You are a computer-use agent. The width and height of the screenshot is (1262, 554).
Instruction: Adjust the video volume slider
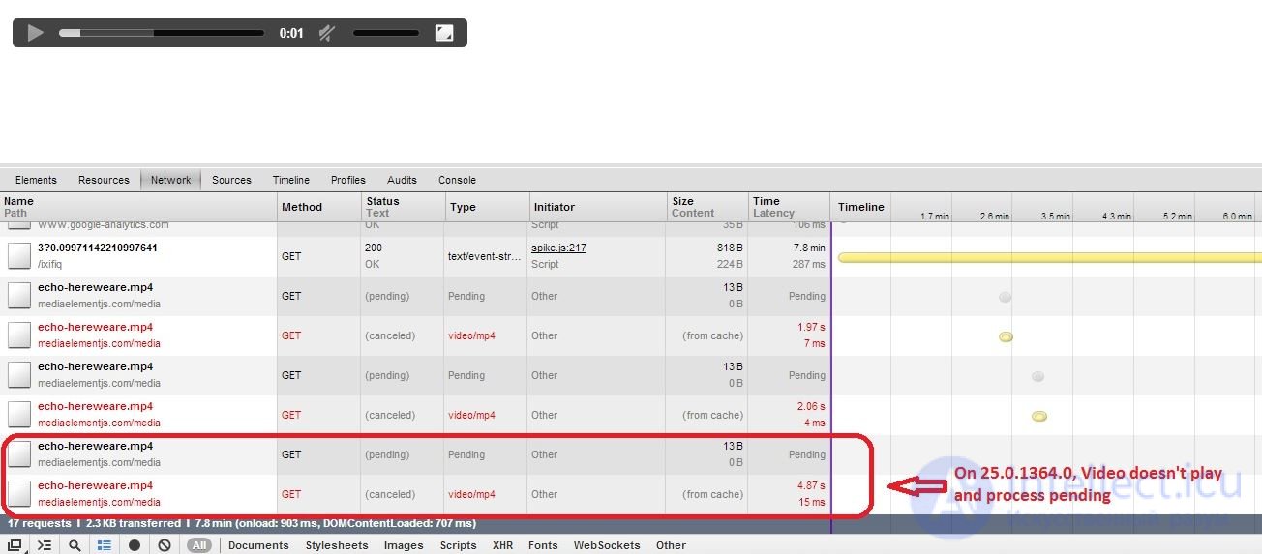coord(385,33)
